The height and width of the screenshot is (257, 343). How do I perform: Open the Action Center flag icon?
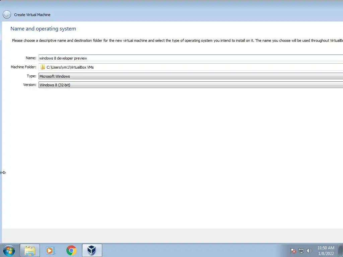[293, 251]
